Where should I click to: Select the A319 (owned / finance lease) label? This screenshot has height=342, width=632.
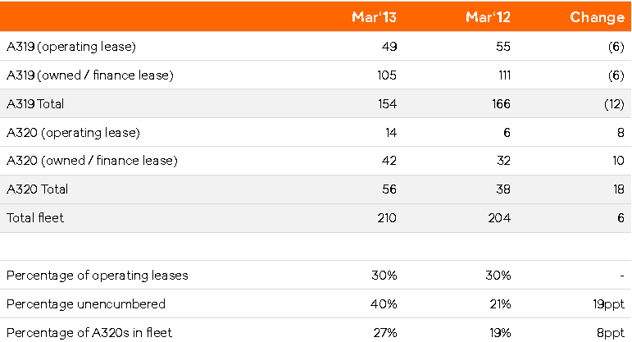coord(90,75)
